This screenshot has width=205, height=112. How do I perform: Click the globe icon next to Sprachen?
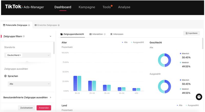tap(5, 76)
